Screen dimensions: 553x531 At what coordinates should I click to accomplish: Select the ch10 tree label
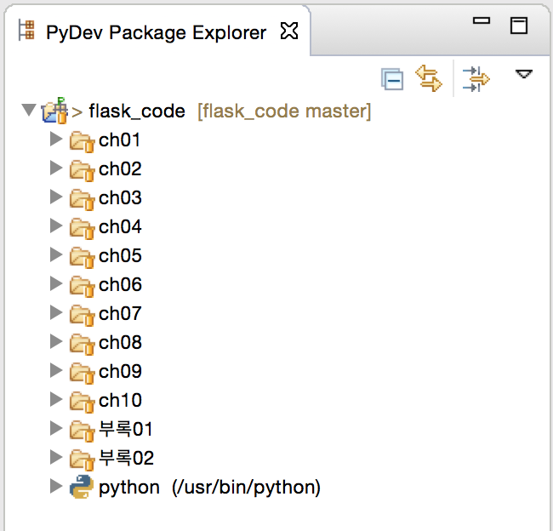pos(120,401)
